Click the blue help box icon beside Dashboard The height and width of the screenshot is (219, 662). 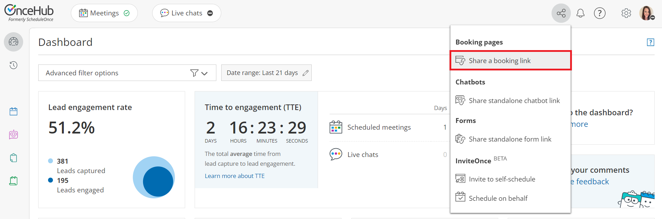pos(650,42)
